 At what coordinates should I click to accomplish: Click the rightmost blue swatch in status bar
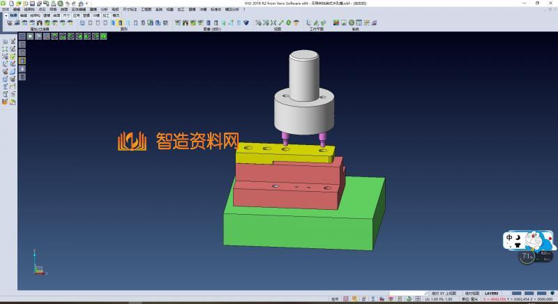541,294
